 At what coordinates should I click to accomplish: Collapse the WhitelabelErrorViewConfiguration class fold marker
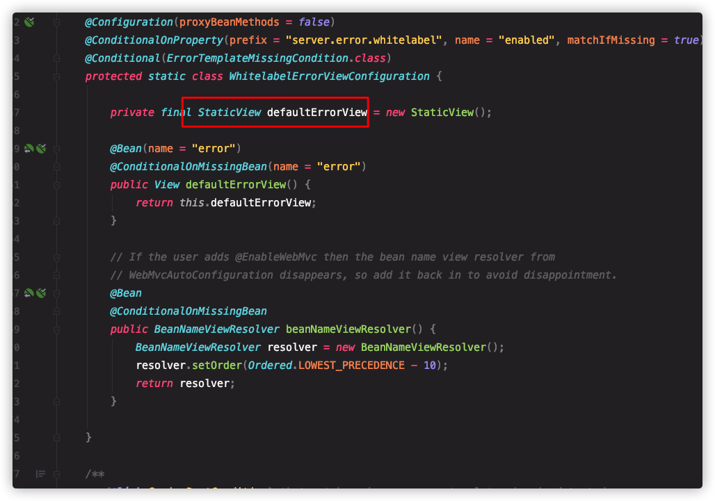click(56, 76)
